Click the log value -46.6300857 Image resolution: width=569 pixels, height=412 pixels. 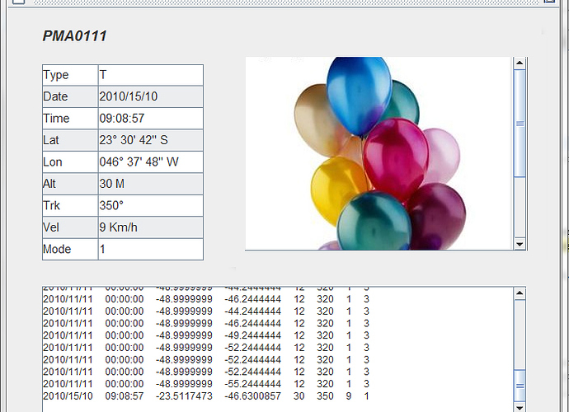coord(252,396)
